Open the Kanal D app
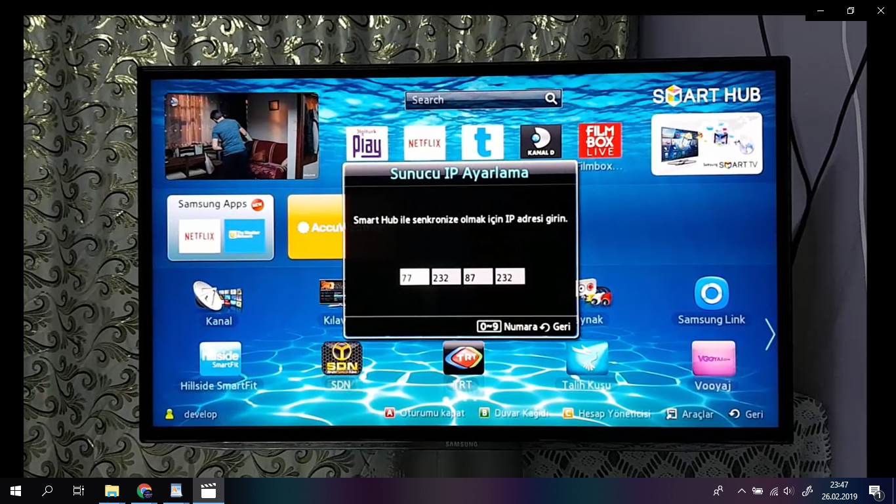Viewport: 896px width, 504px height. coord(540,142)
